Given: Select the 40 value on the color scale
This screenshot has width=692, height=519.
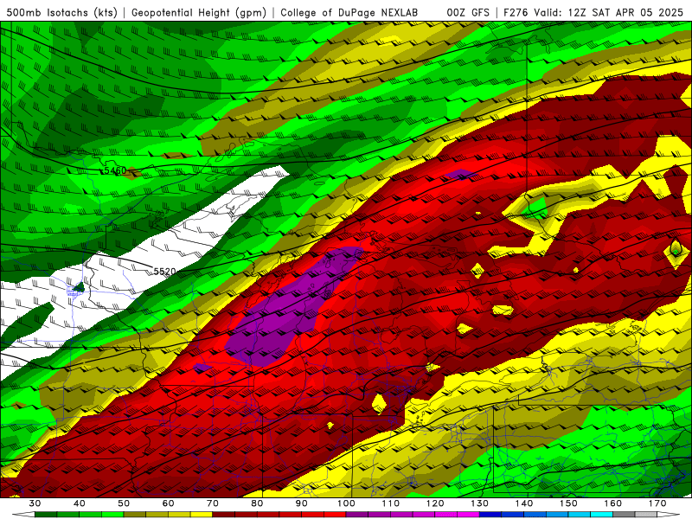Looking at the screenshot, I should coord(79,503).
